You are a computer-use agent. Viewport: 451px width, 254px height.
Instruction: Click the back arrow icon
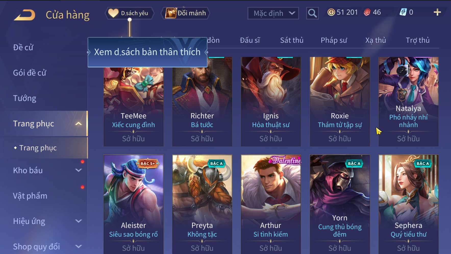coord(25,15)
